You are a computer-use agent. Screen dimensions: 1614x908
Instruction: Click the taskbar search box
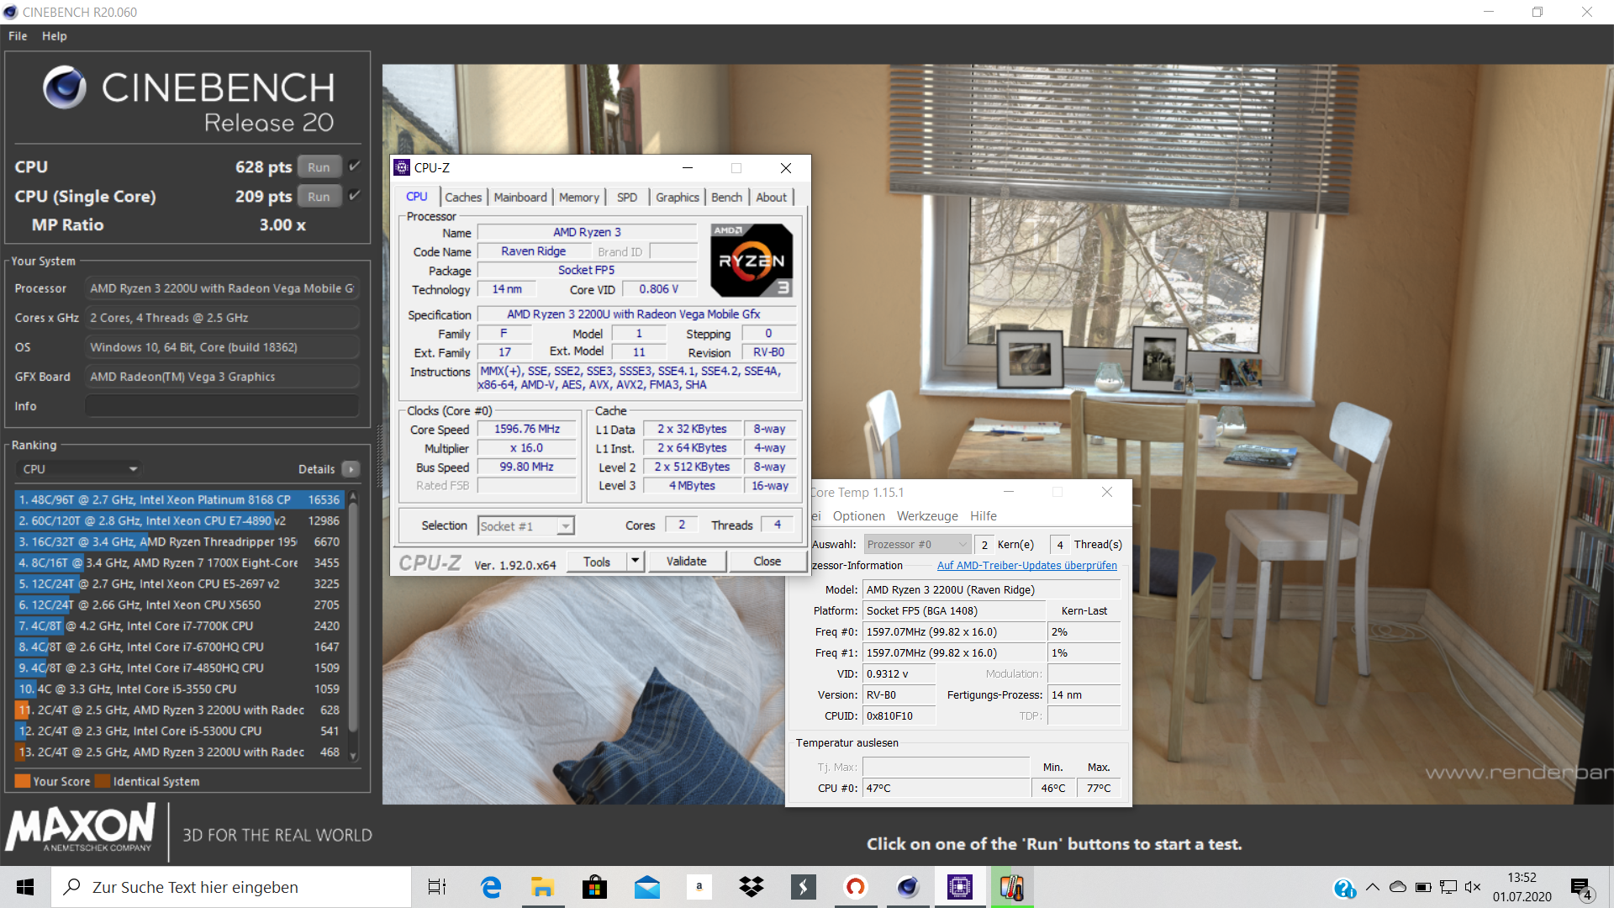click(x=231, y=887)
